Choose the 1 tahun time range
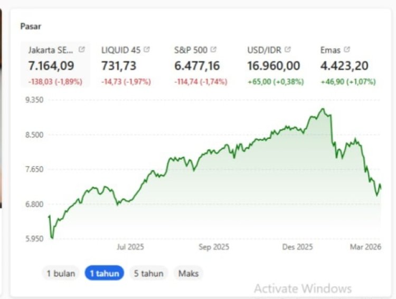This screenshot has height=299, width=396. pos(104,273)
